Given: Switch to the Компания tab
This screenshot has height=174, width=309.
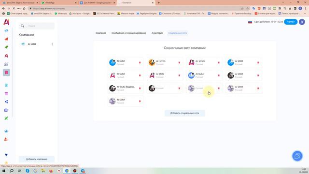Looking at the screenshot, I should 101,33.
